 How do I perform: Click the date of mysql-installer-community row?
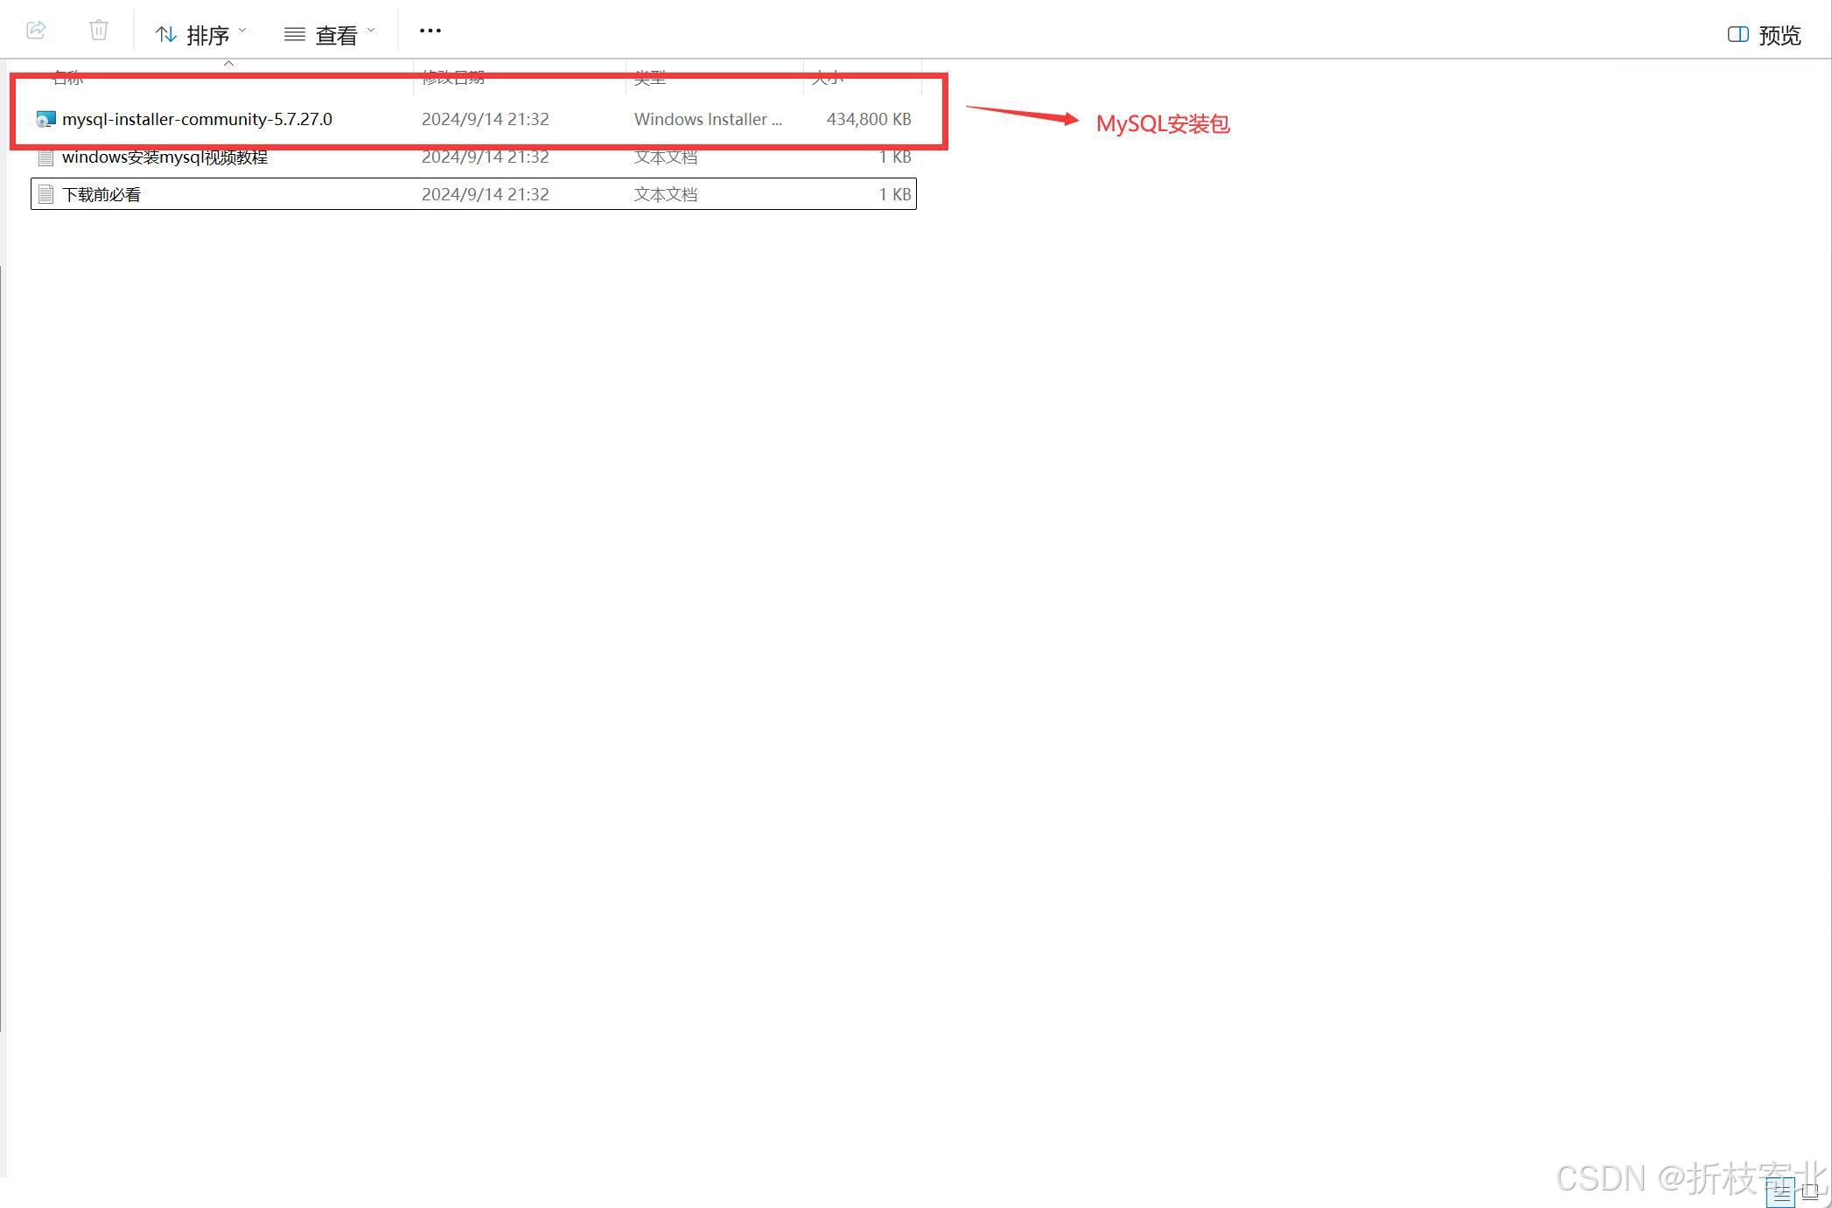coord(486,119)
